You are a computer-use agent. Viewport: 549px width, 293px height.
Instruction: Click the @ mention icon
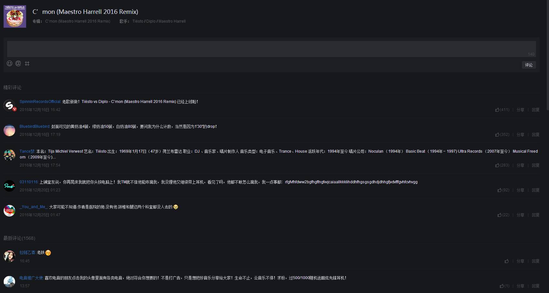pos(18,64)
